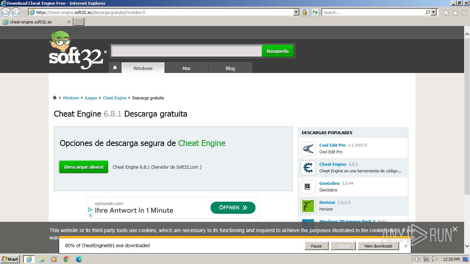The image size is (470, 264).
Task: Click the DESCARGAS POPULARES heading
Action: 327,133
